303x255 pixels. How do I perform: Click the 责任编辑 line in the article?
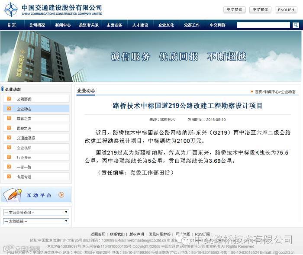pos(135,172)
